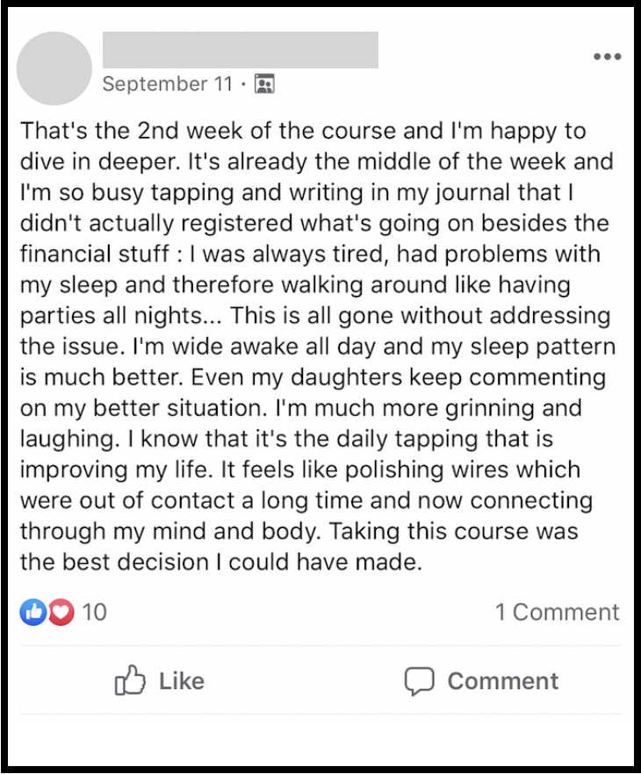
Task: Click the red heart reaction icon
Action: tap(60, 612)
